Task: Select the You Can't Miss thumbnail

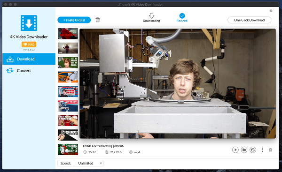Action: coord(68,77)
